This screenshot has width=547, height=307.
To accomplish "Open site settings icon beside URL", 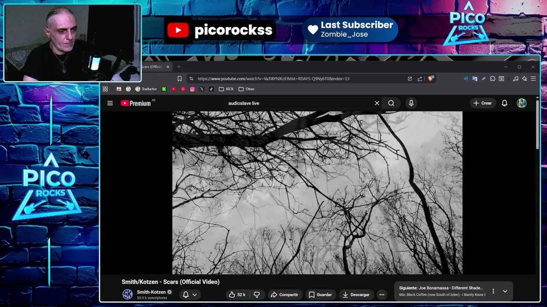I will (191, 78).
